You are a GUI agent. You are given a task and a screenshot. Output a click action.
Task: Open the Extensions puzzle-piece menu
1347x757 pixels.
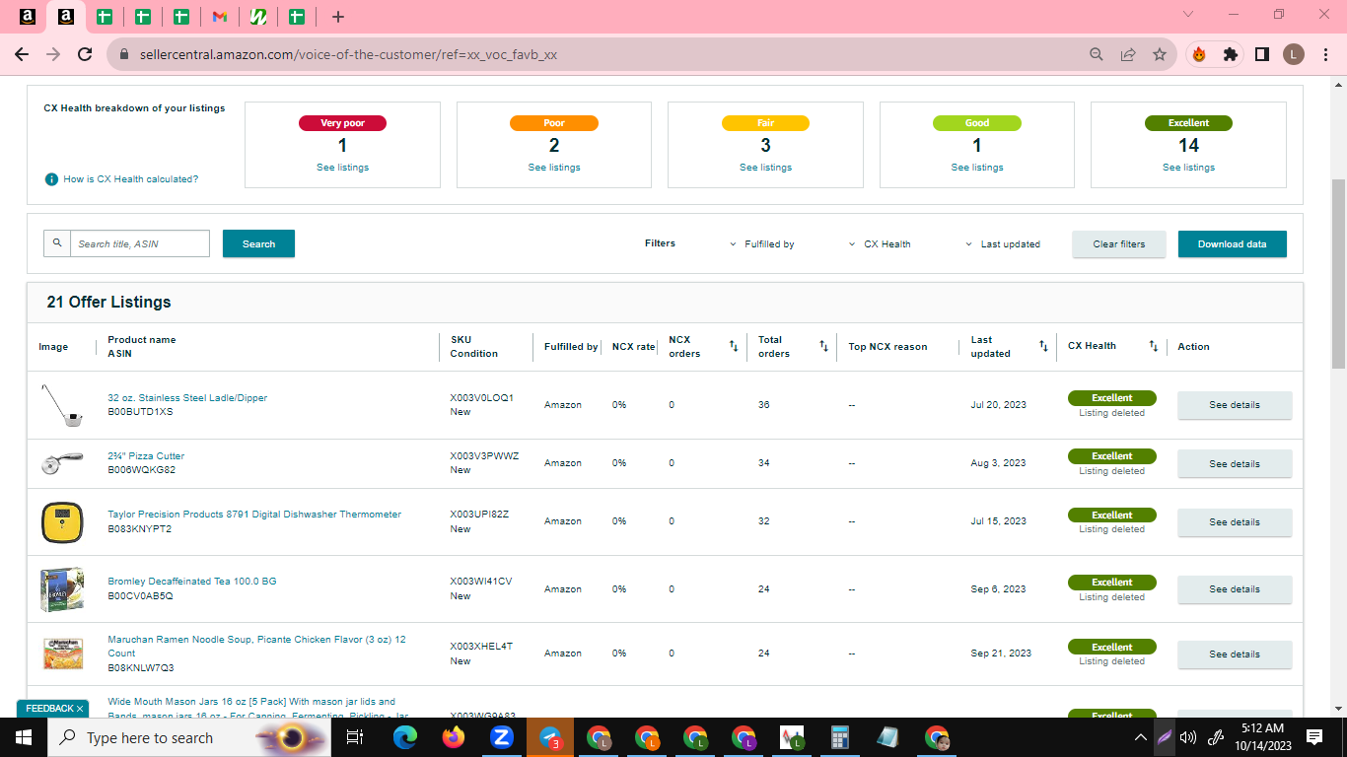(x=1230, y=54)
